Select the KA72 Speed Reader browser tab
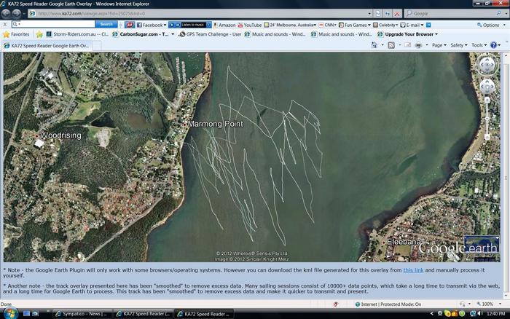The width and height of the screenshot is (510, 319). [x=47, y=45]
